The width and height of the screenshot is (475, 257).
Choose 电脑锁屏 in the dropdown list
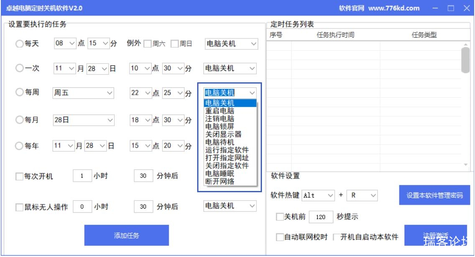pyautogui.click(x=230, y=127)
